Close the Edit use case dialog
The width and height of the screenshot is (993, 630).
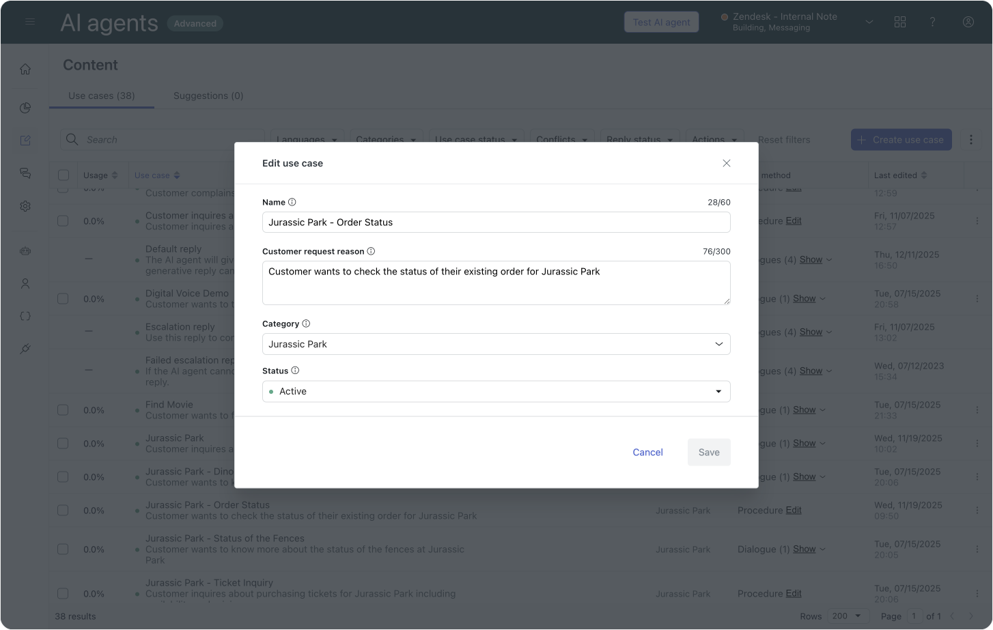(727, 163)
